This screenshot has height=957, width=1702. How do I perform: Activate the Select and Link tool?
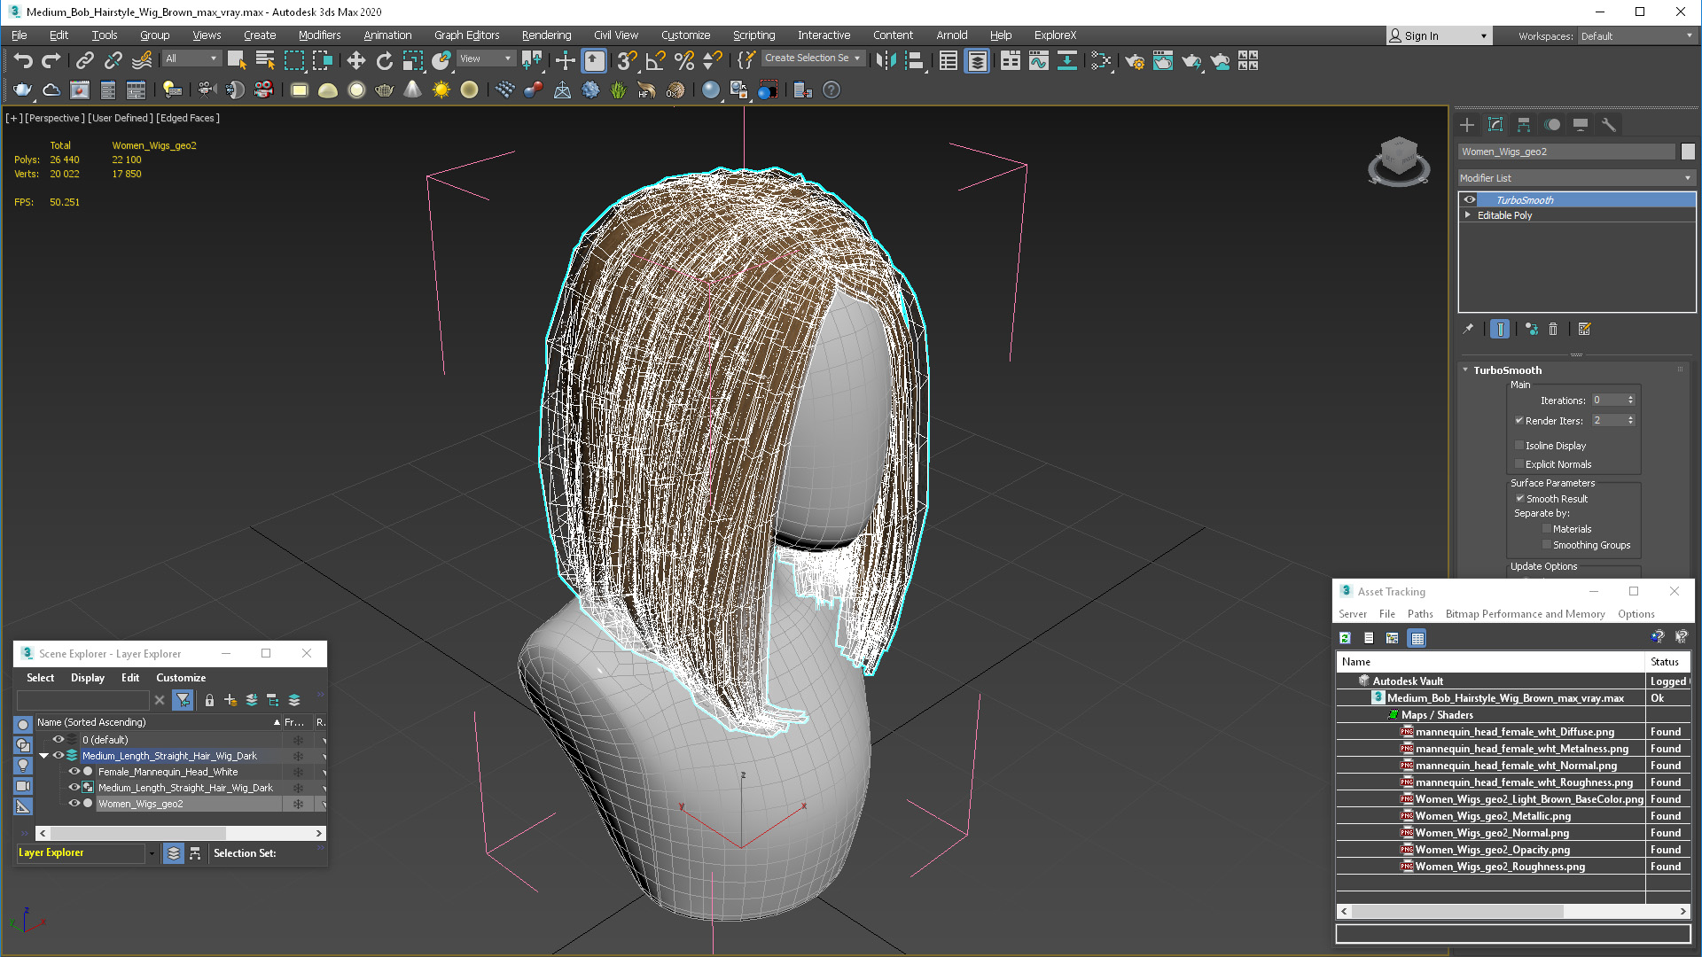click(84, 60)
